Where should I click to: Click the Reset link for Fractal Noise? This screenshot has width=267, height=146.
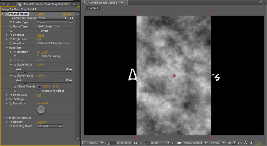(x=40, y=14)
